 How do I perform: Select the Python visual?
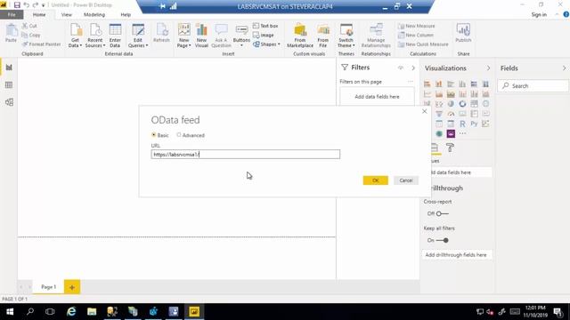(x=474, y=124)
